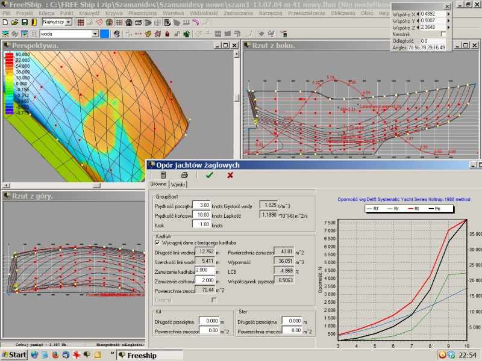The image size is (482, 361).
Task: Click the layer properties icon after blue swatch
Action: pos(116,34)
